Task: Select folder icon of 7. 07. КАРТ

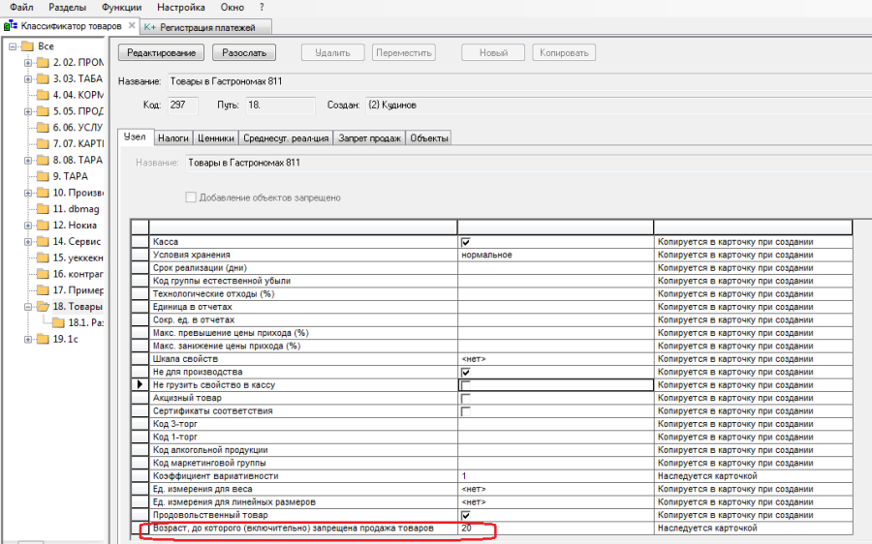Action: pos(43,144)
